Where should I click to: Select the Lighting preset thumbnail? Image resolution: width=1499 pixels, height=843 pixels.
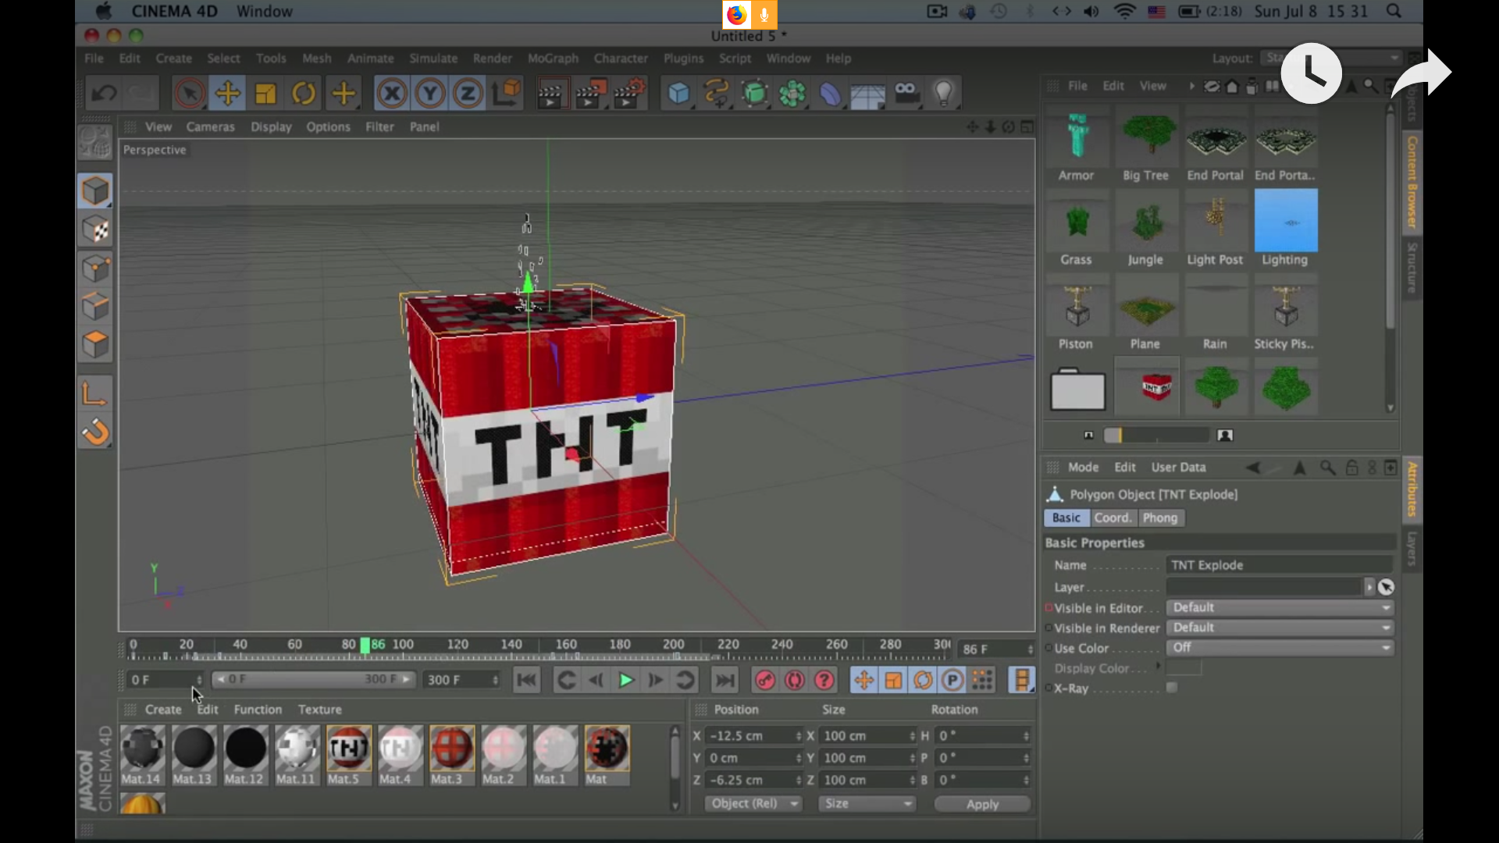pos(1286,221)
